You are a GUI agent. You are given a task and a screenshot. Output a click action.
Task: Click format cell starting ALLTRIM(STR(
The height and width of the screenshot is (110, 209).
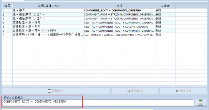119,35
